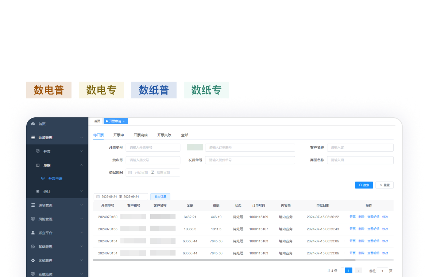Open 开票申请 in the sidebar

55,178
